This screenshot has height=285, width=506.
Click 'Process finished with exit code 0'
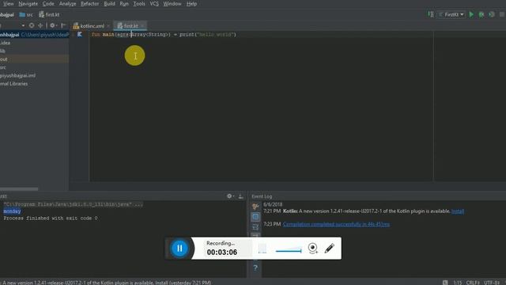click(51, 218)
